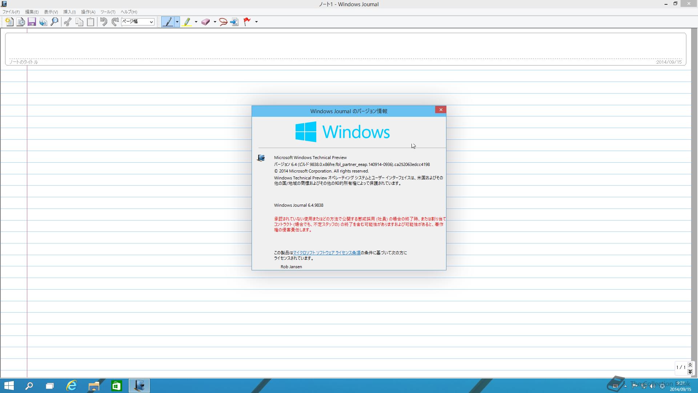Click the Insert/Remove Space tool

point(234,22)
